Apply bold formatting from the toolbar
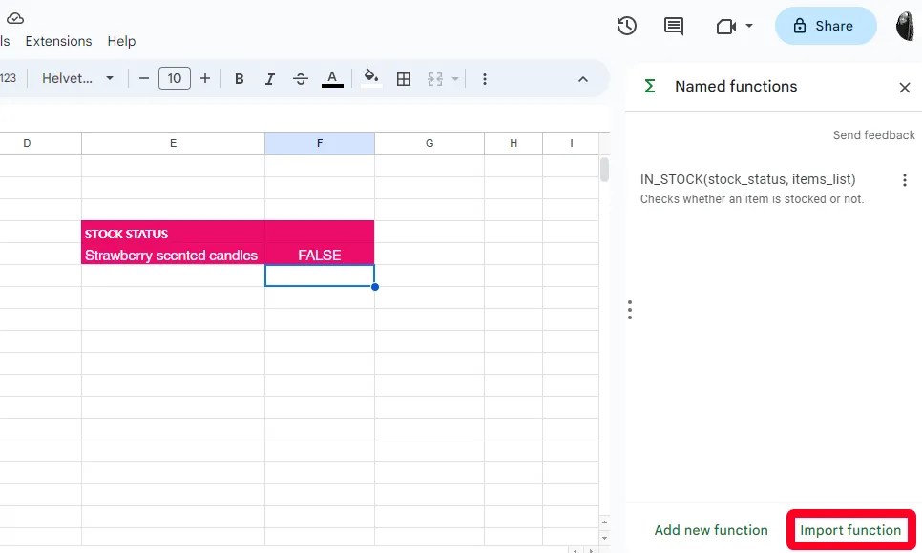 (x=239, y=78)
